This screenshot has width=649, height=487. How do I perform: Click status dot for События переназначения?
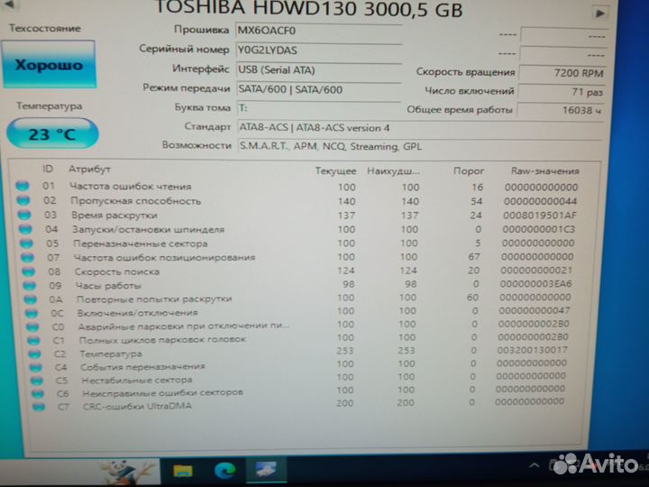pos(36,367)
